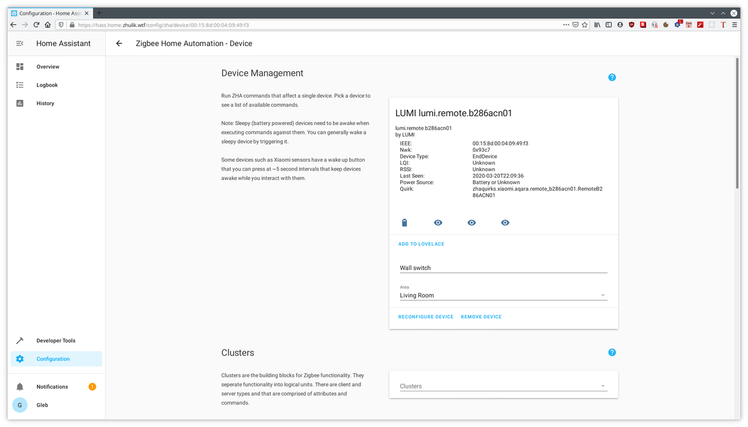
Task: Open the Overview dashboard
Action: [56, 67]
